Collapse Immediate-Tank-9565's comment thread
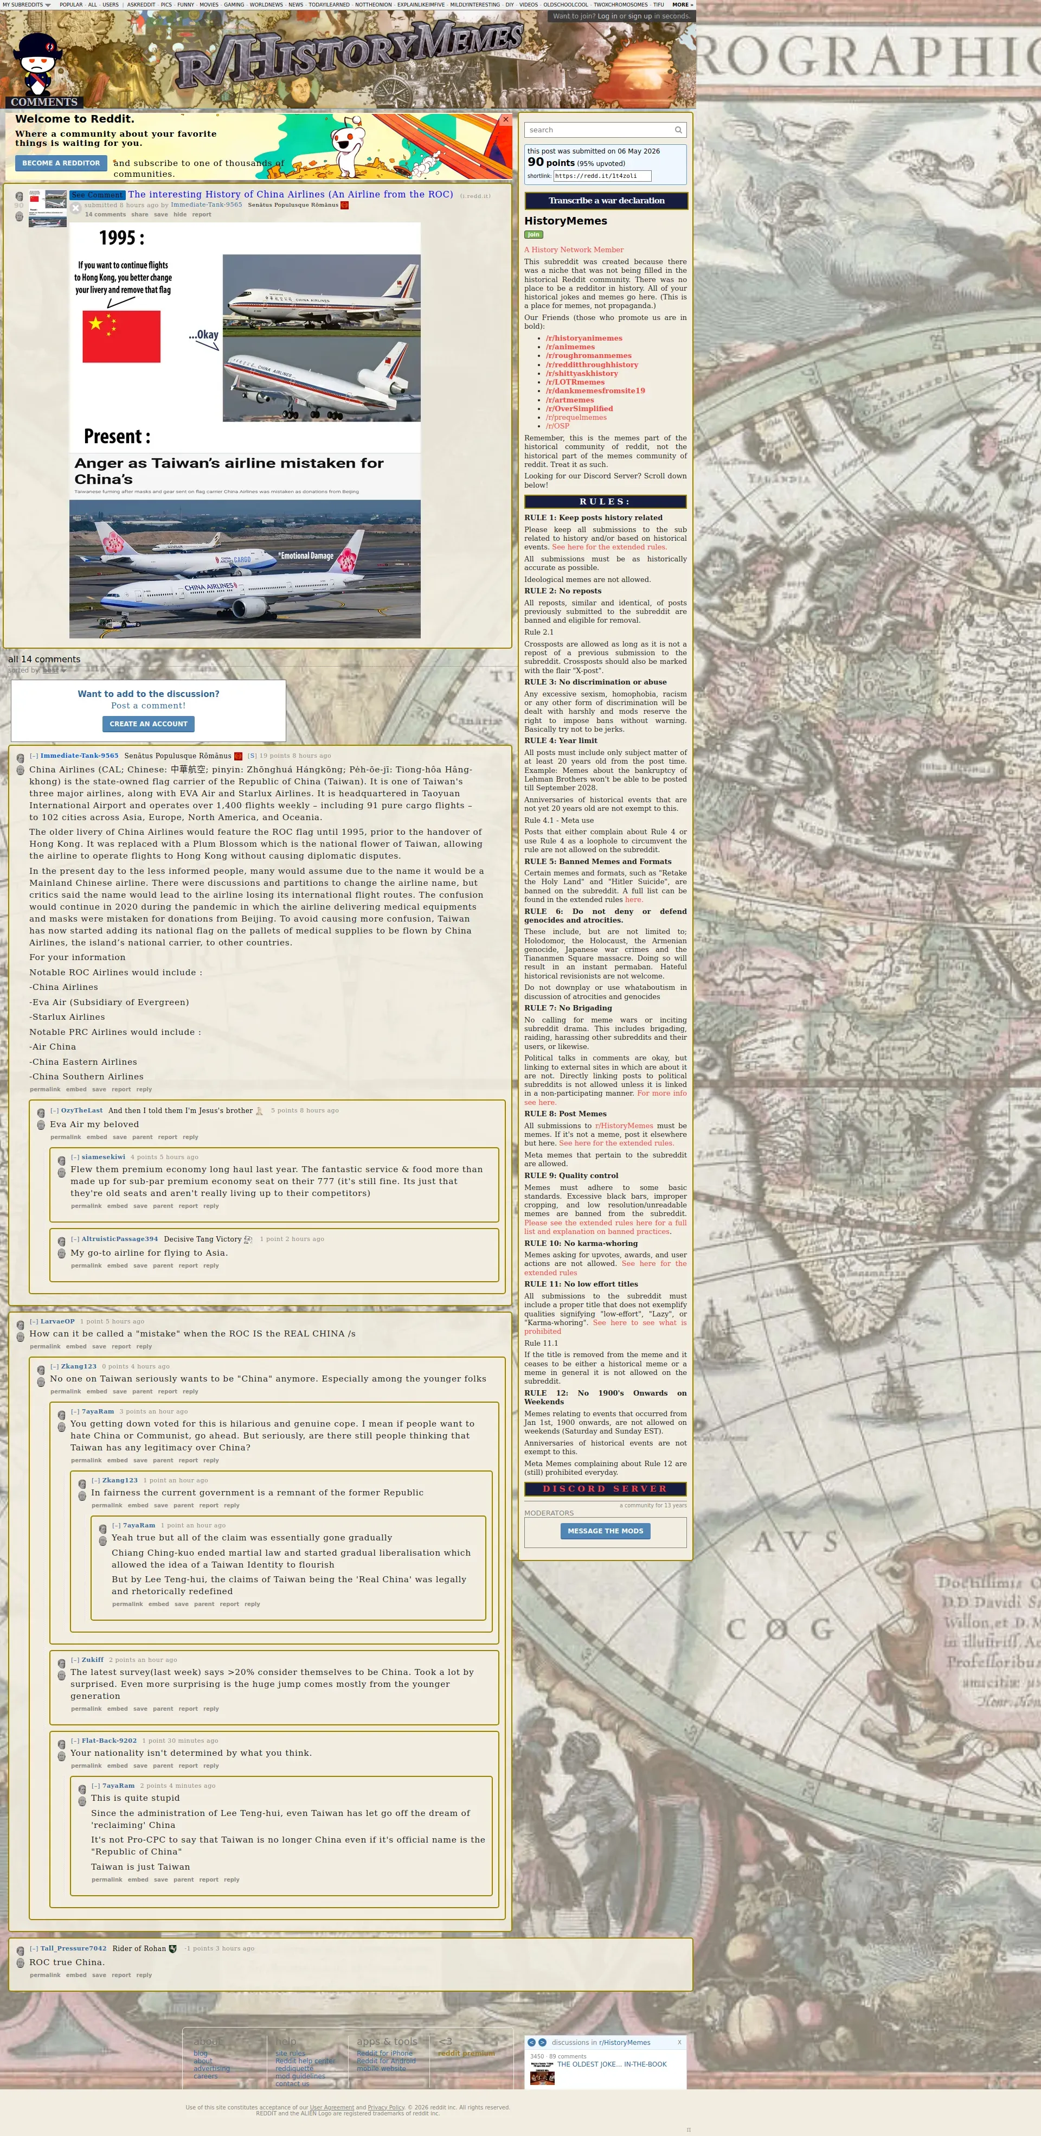 point(33,756)
